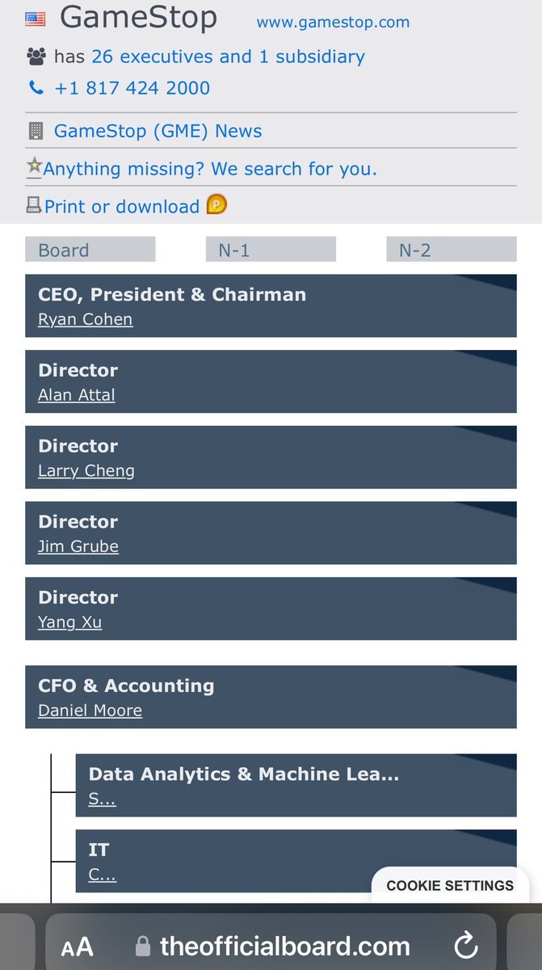The image size is (542, 970).
Task: Tap the Safari reload page icon
Action: [466, 945]
